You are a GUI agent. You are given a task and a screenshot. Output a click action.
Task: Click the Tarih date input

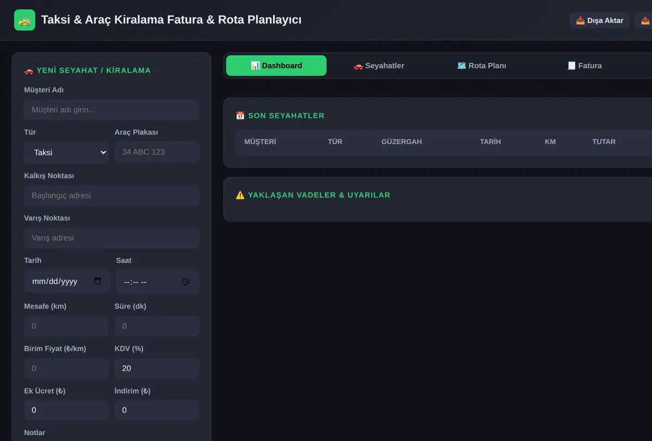click(x=67, y=282)
